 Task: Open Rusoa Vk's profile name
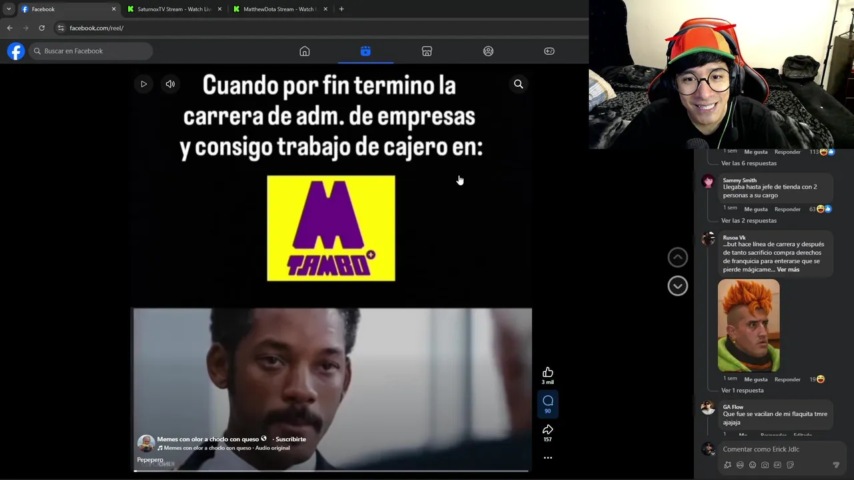coord(734,237)
